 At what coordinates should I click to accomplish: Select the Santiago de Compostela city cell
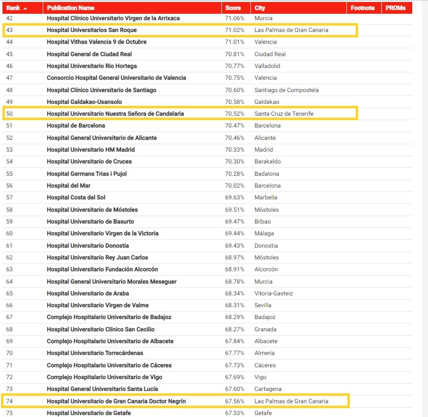coord(287,90)
